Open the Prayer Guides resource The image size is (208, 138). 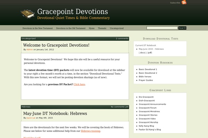tap(146, 80)
